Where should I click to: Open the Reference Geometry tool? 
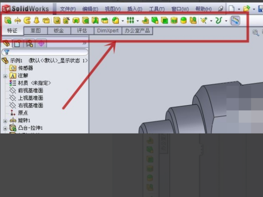click(204, 21)
